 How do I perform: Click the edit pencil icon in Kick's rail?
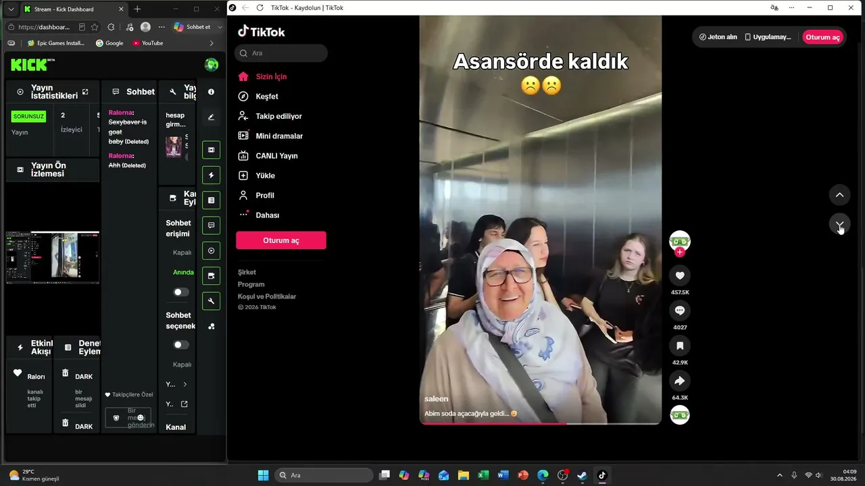click(212, 117)
